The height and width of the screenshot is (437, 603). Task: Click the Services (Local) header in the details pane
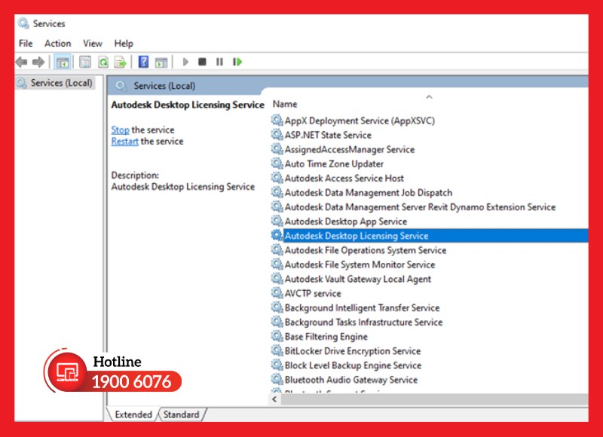pyautogui.click(x=164, y=86)
